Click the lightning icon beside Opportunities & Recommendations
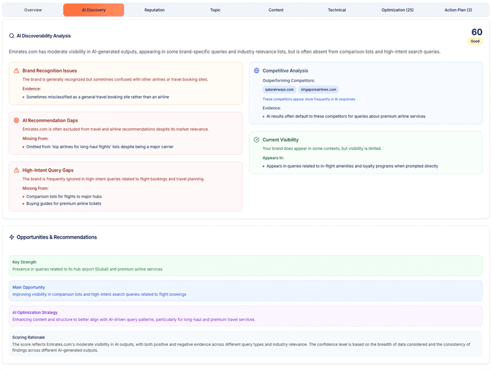492x369 pixels. pyautogui.click(x=12, y=237)
